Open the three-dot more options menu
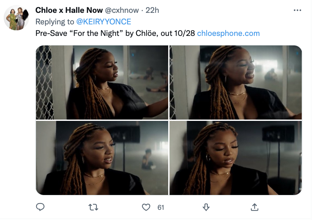Screen dimensions: 312x220 tap(297, 11)
